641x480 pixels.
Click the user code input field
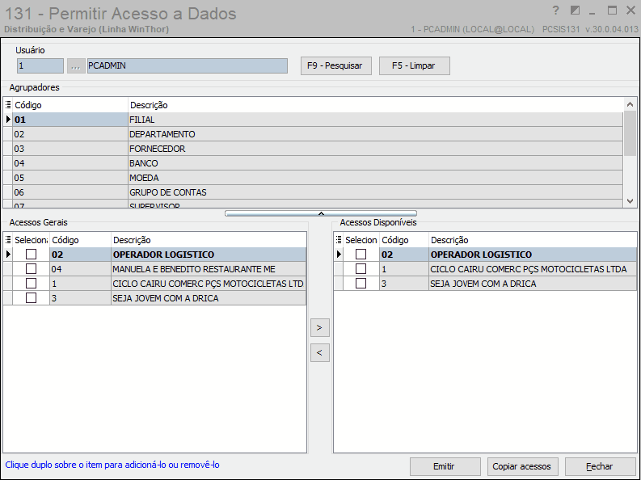coord(40,65)
